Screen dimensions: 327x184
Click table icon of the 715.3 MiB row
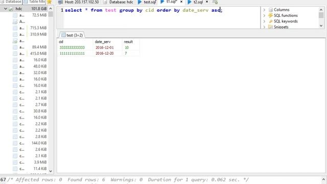click(15, 28)
